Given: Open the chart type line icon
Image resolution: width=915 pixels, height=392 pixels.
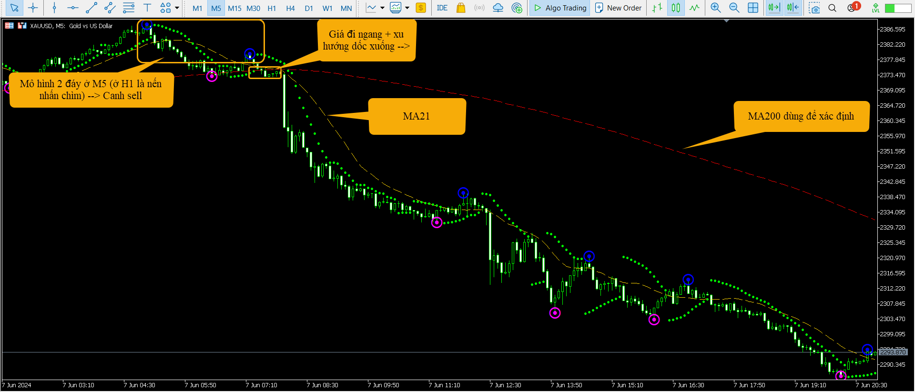Looking at the screenshot, I should [x=371, y=8].
